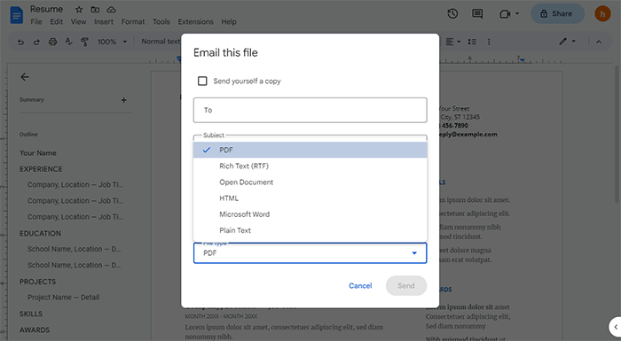Open the Help menu

click(x=229, y=22)
